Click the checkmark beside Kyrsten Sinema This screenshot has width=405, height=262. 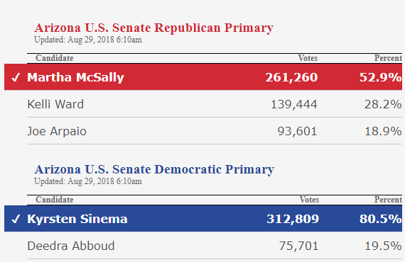coord(16,219)
